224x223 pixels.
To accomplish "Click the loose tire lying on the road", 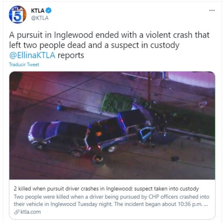I will click(x=98, y=159).
